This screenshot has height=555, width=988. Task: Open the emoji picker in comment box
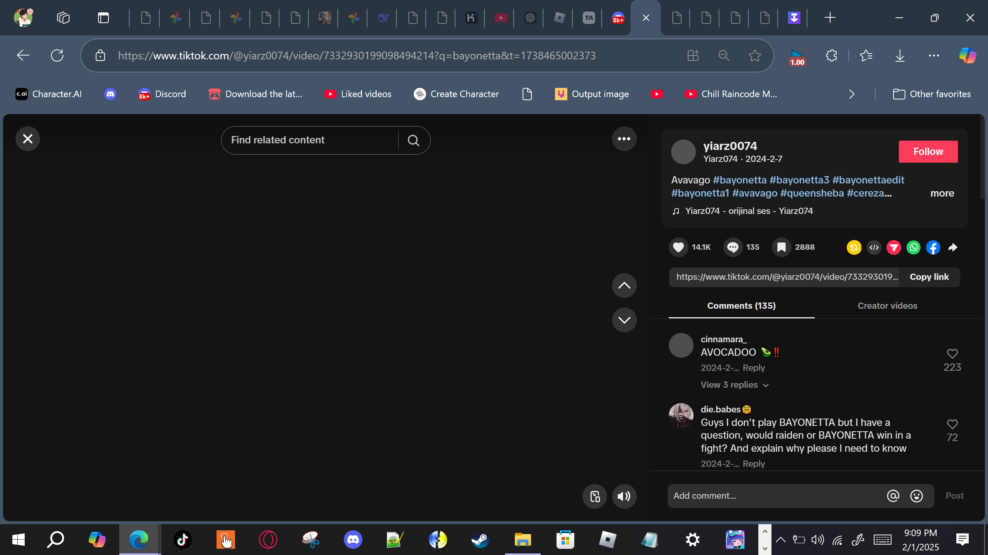pyautogui.click(x=917, y=496)
